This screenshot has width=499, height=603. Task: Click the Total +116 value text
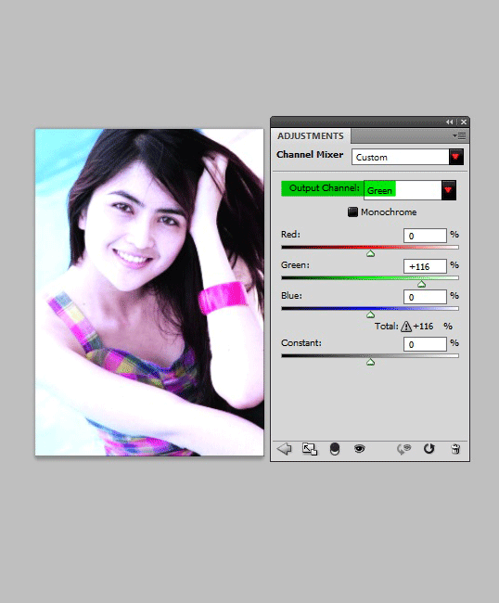coord(423,327)
